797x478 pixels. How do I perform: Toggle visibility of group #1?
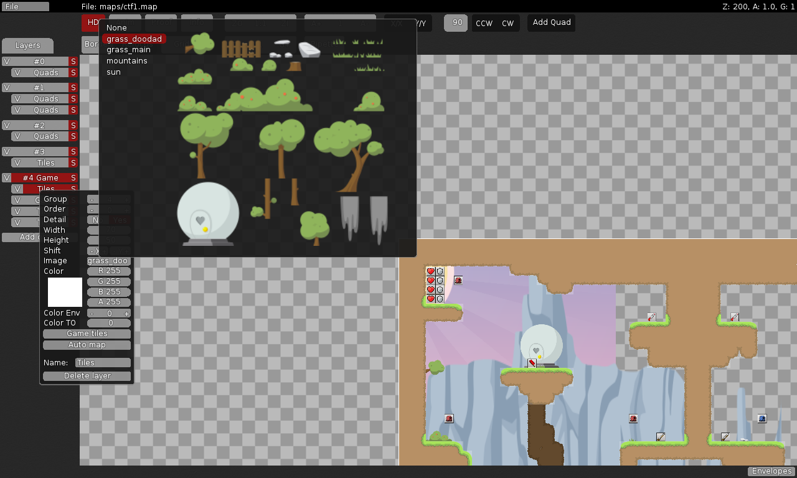pos(6,88)
